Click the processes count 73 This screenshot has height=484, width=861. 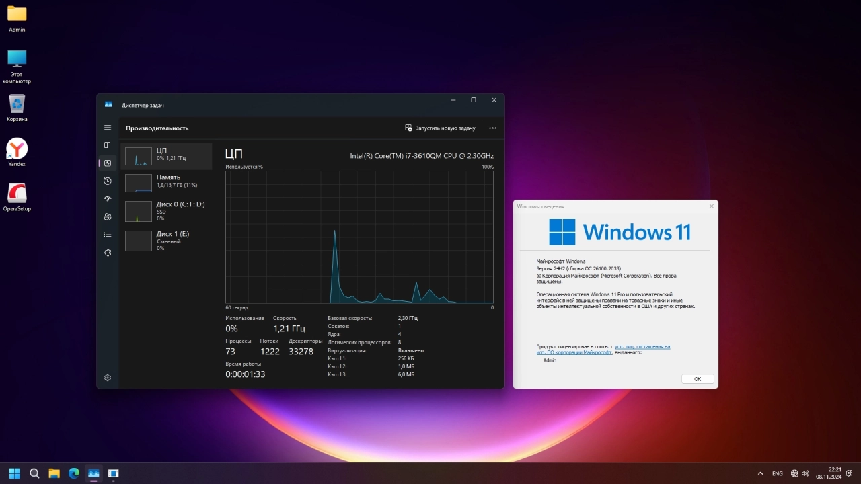(230, 352)
